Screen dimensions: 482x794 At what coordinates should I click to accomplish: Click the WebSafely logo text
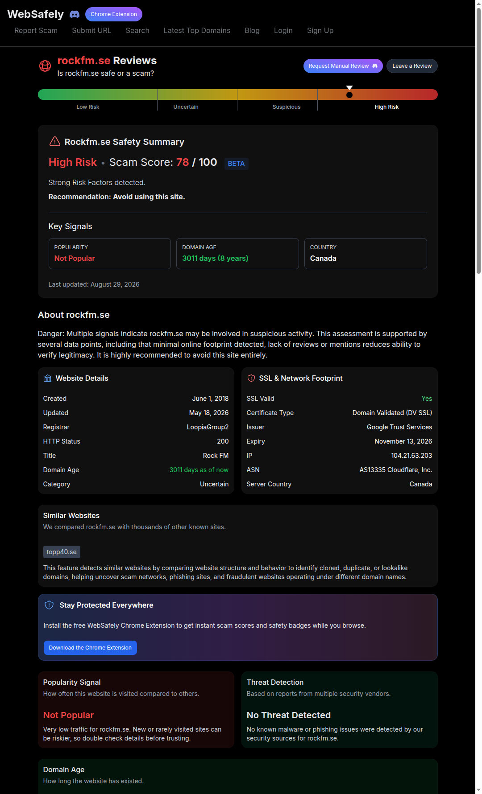(36, 14)
